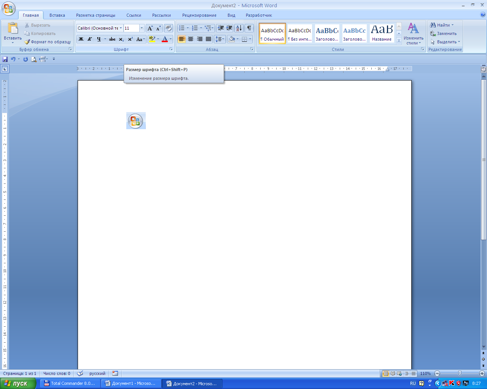Open the font size 11 dropdown

click(x=142, y=28)
